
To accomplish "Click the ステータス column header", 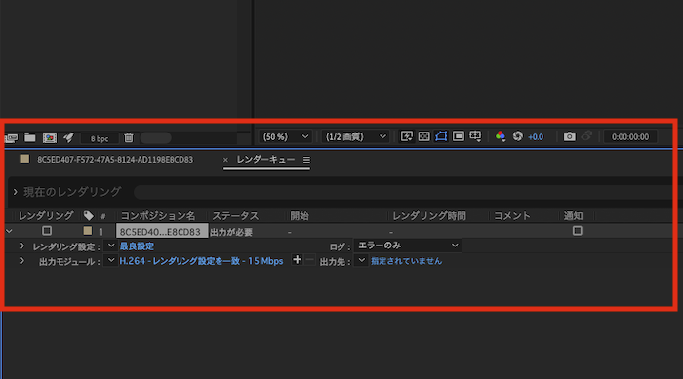I will [x=235, y=216].
